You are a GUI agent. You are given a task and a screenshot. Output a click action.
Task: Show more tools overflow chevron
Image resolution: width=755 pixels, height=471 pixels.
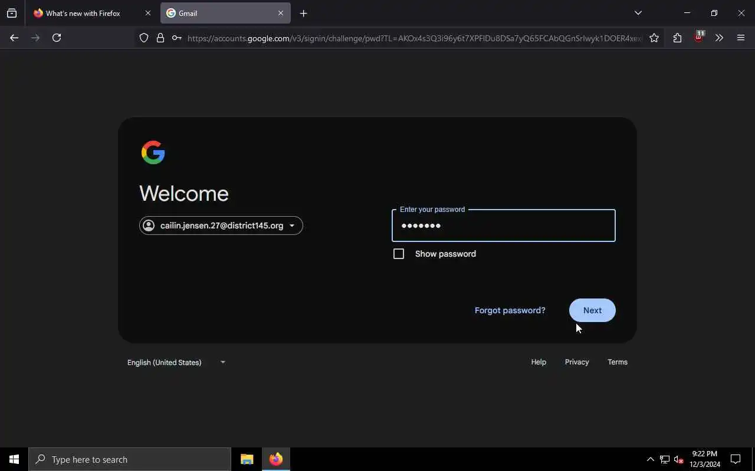click(719, 38)
